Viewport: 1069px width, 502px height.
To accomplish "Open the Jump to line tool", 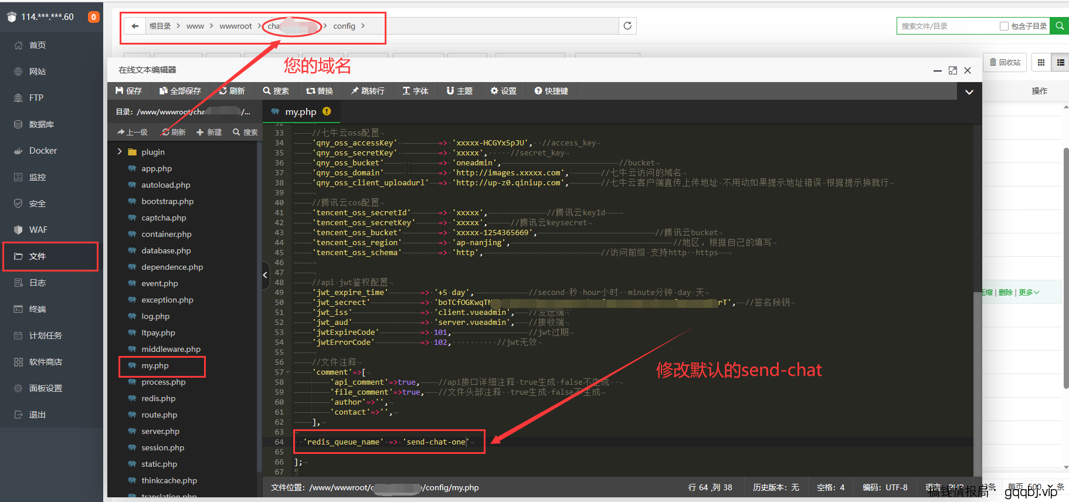I will 367,91.
